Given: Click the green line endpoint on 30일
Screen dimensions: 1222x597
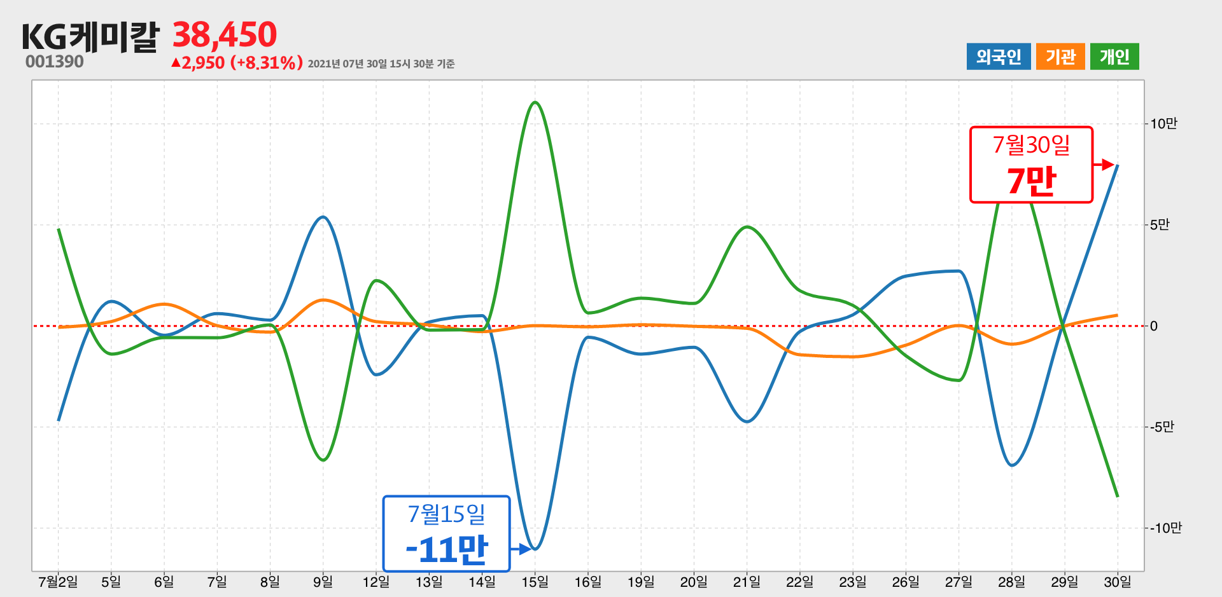Looking at the screenshot, I should (1118, 496).
